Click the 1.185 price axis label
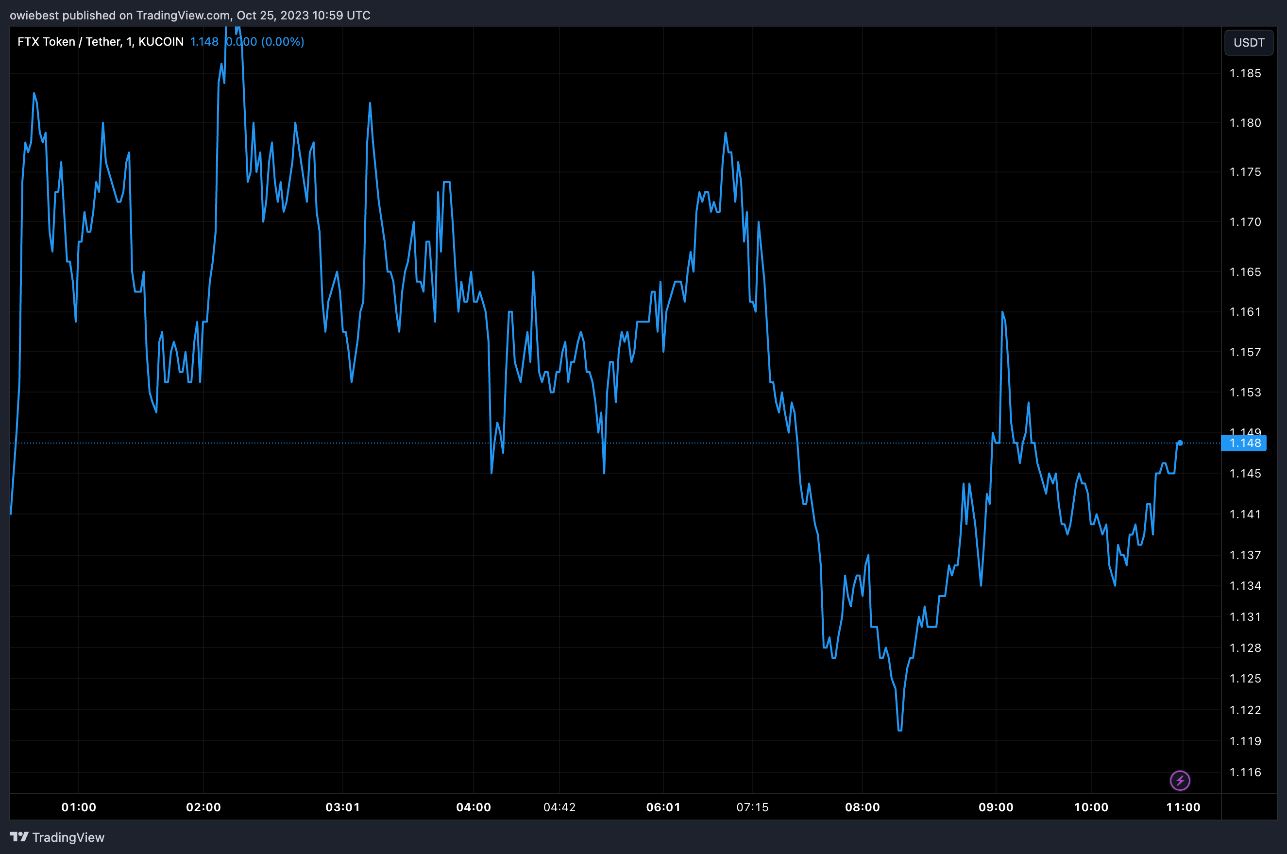The height and width of the screenshot is (854, 1287). (x=1246, y=73)
